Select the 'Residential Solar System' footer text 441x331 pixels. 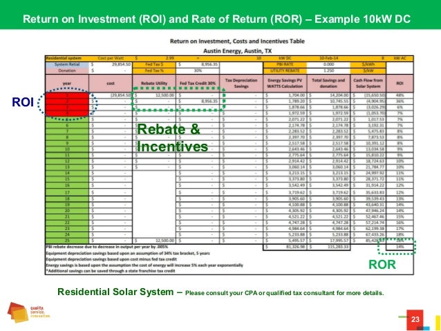(x=115, y=292)
